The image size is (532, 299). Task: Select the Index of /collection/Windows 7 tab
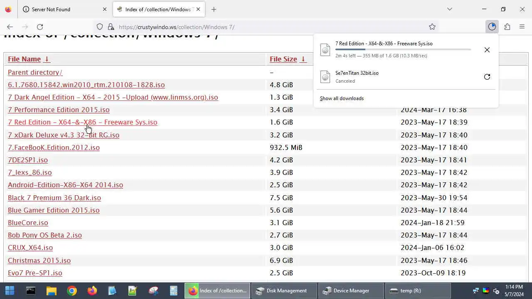coord(159,9)
